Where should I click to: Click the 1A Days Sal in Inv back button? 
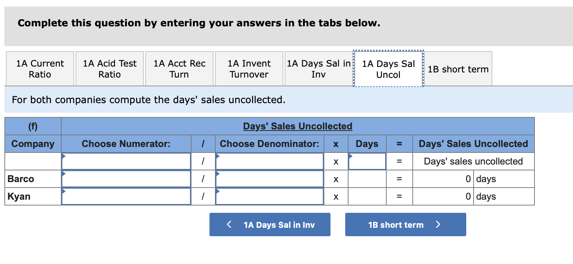(x=270, y=225)
